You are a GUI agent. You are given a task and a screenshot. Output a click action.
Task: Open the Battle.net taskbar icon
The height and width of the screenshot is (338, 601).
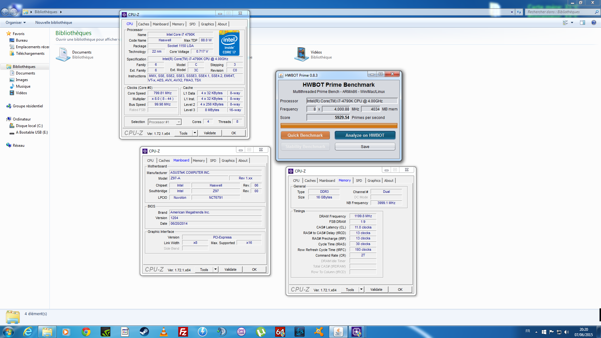(x=299, y=332)
